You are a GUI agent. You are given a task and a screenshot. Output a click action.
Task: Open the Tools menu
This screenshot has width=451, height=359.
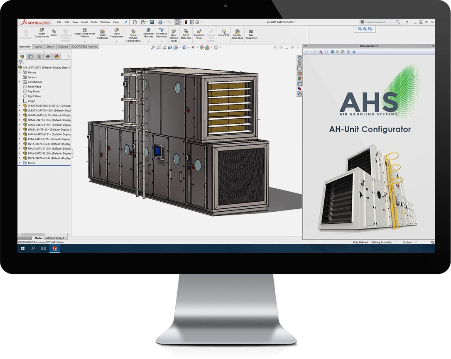94,22
